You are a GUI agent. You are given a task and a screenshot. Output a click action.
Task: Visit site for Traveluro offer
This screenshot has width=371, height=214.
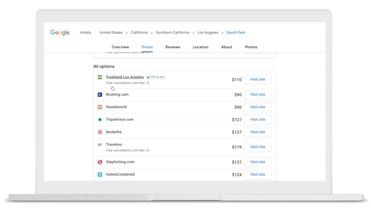pos(258,147)
